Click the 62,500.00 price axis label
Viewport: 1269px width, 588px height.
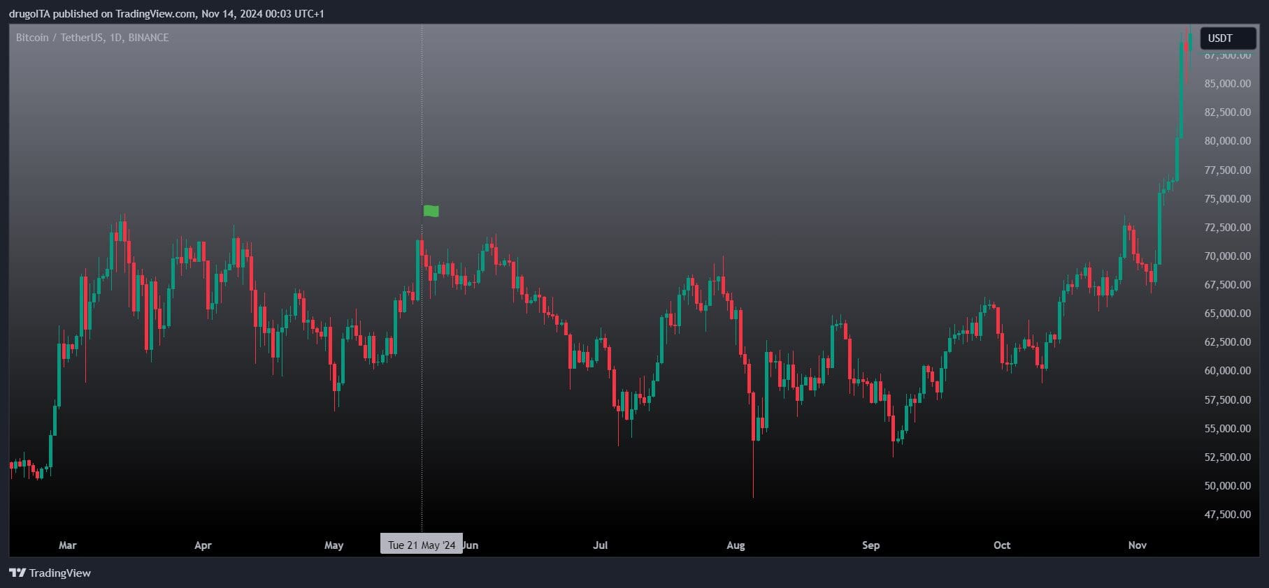point(1227,341)
